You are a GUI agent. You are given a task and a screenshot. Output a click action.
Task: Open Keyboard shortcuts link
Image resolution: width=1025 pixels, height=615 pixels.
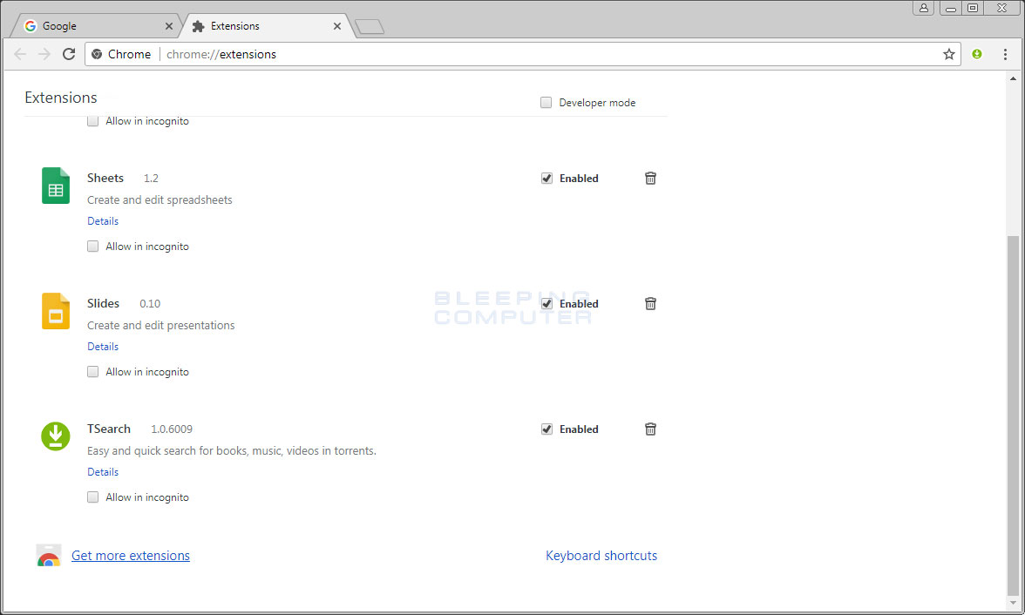[601, 556]
